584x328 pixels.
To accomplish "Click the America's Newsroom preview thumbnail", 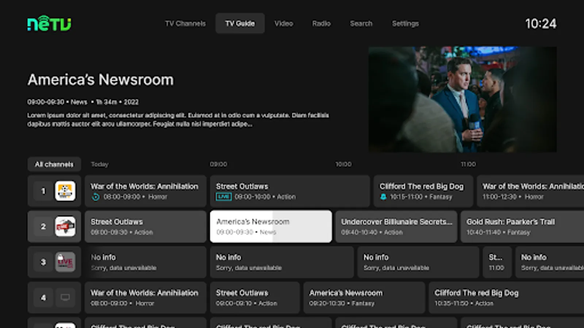I will point(462,99).
